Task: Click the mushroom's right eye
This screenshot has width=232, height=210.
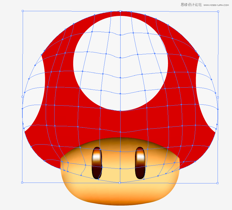Action: click(140, 163)
